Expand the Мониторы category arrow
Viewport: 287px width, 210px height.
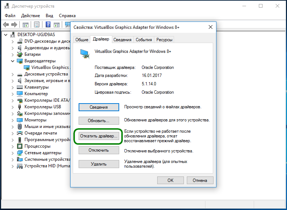coord(13,120)
